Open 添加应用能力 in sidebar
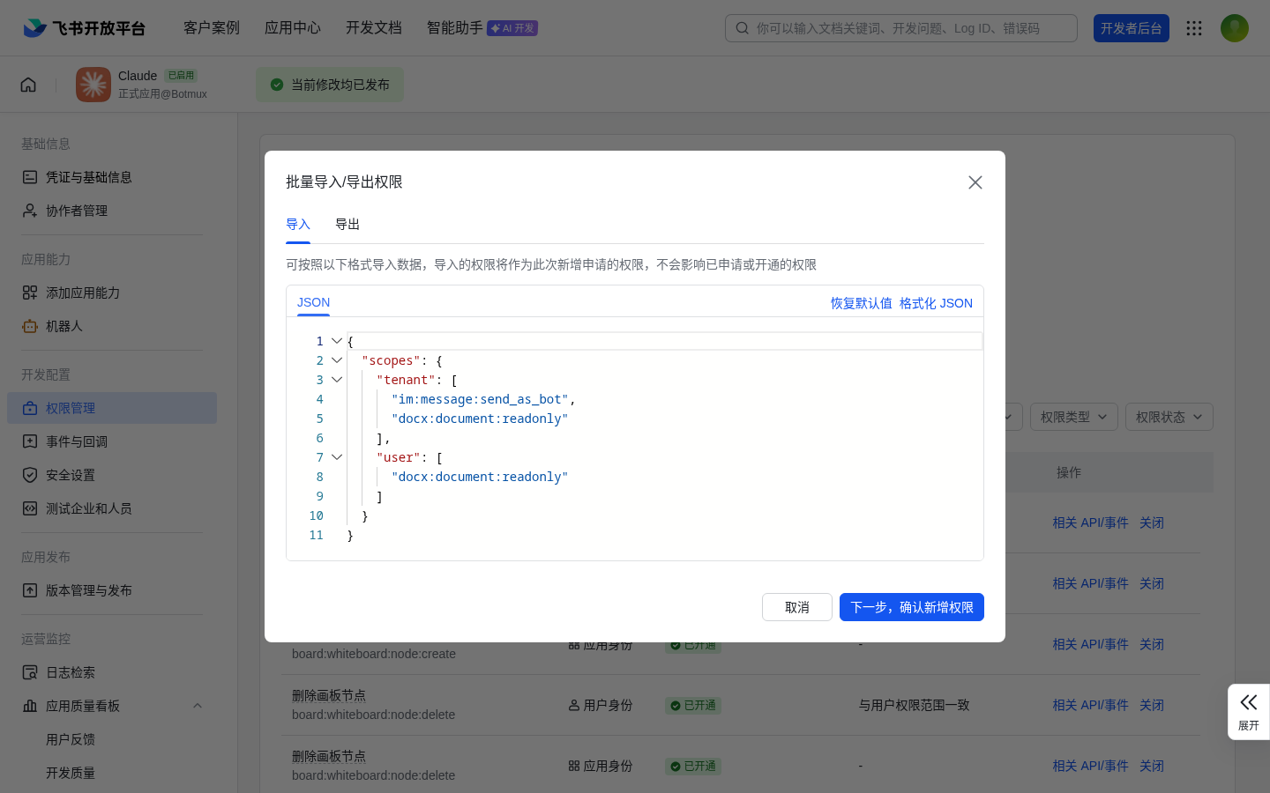1270x793 pixels. [x=112, y=293]
